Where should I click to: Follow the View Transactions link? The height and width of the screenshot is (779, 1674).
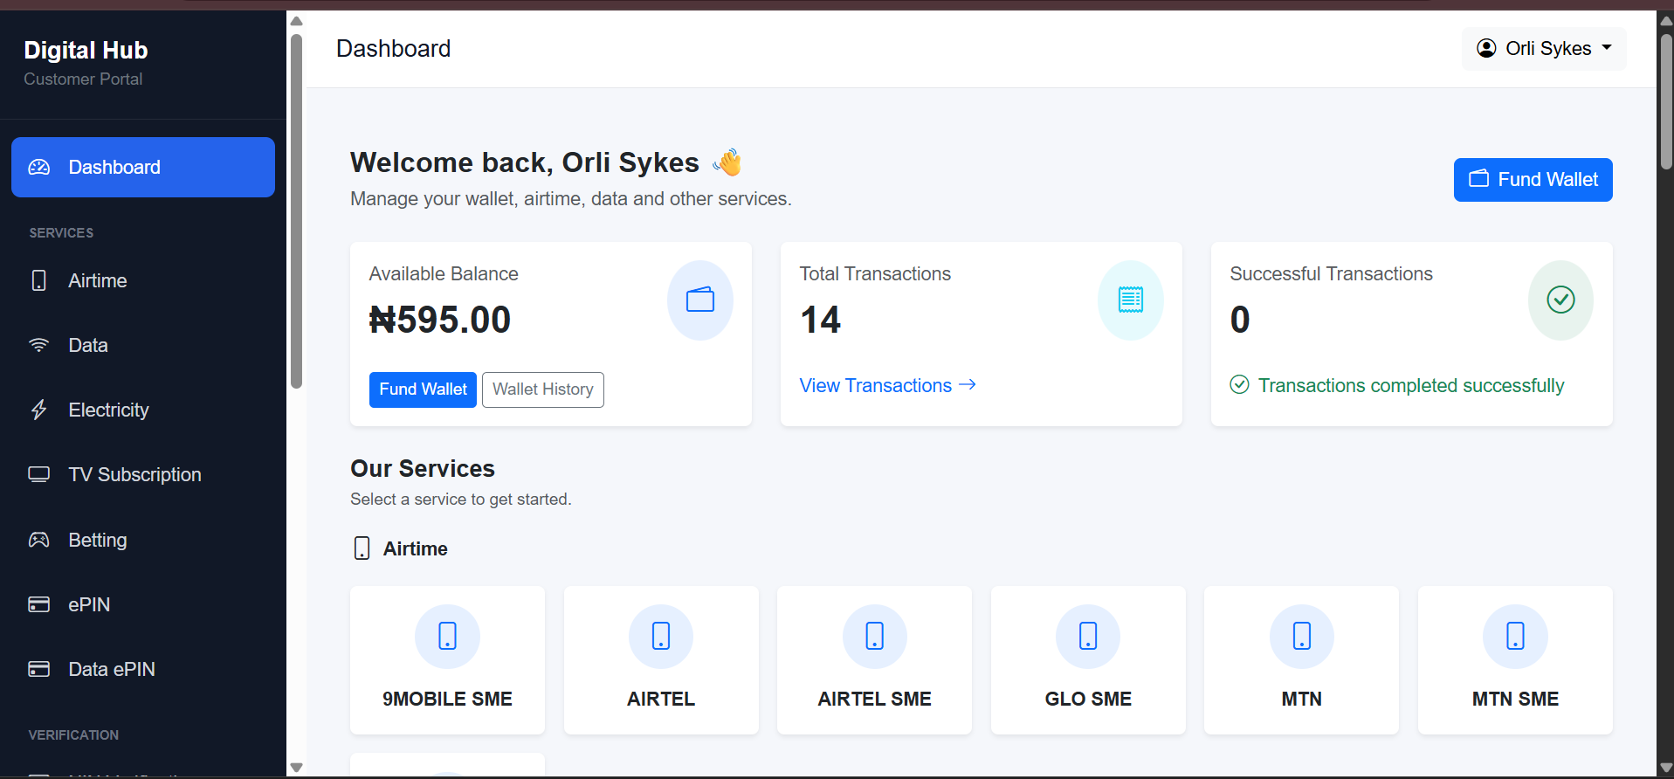887,385
